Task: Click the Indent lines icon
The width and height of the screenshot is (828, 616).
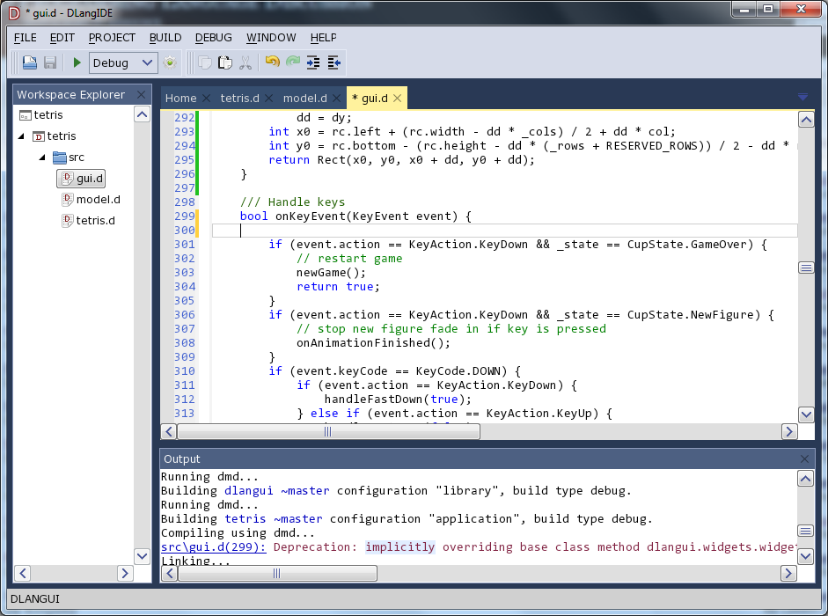Action: (313, 62)
